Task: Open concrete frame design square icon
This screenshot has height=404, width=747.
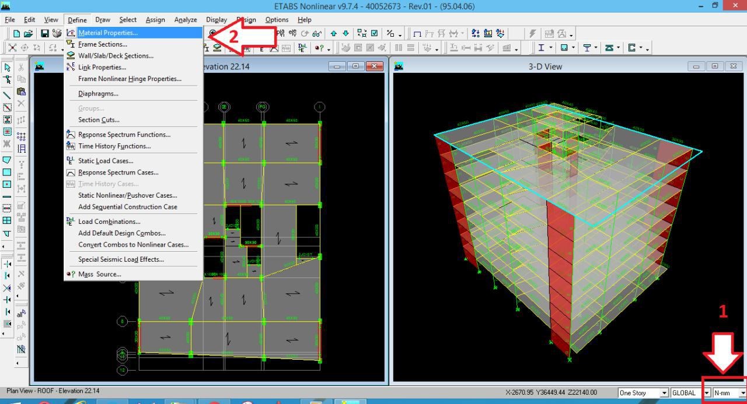Action: pyautogui.click(x=564, y=48)
